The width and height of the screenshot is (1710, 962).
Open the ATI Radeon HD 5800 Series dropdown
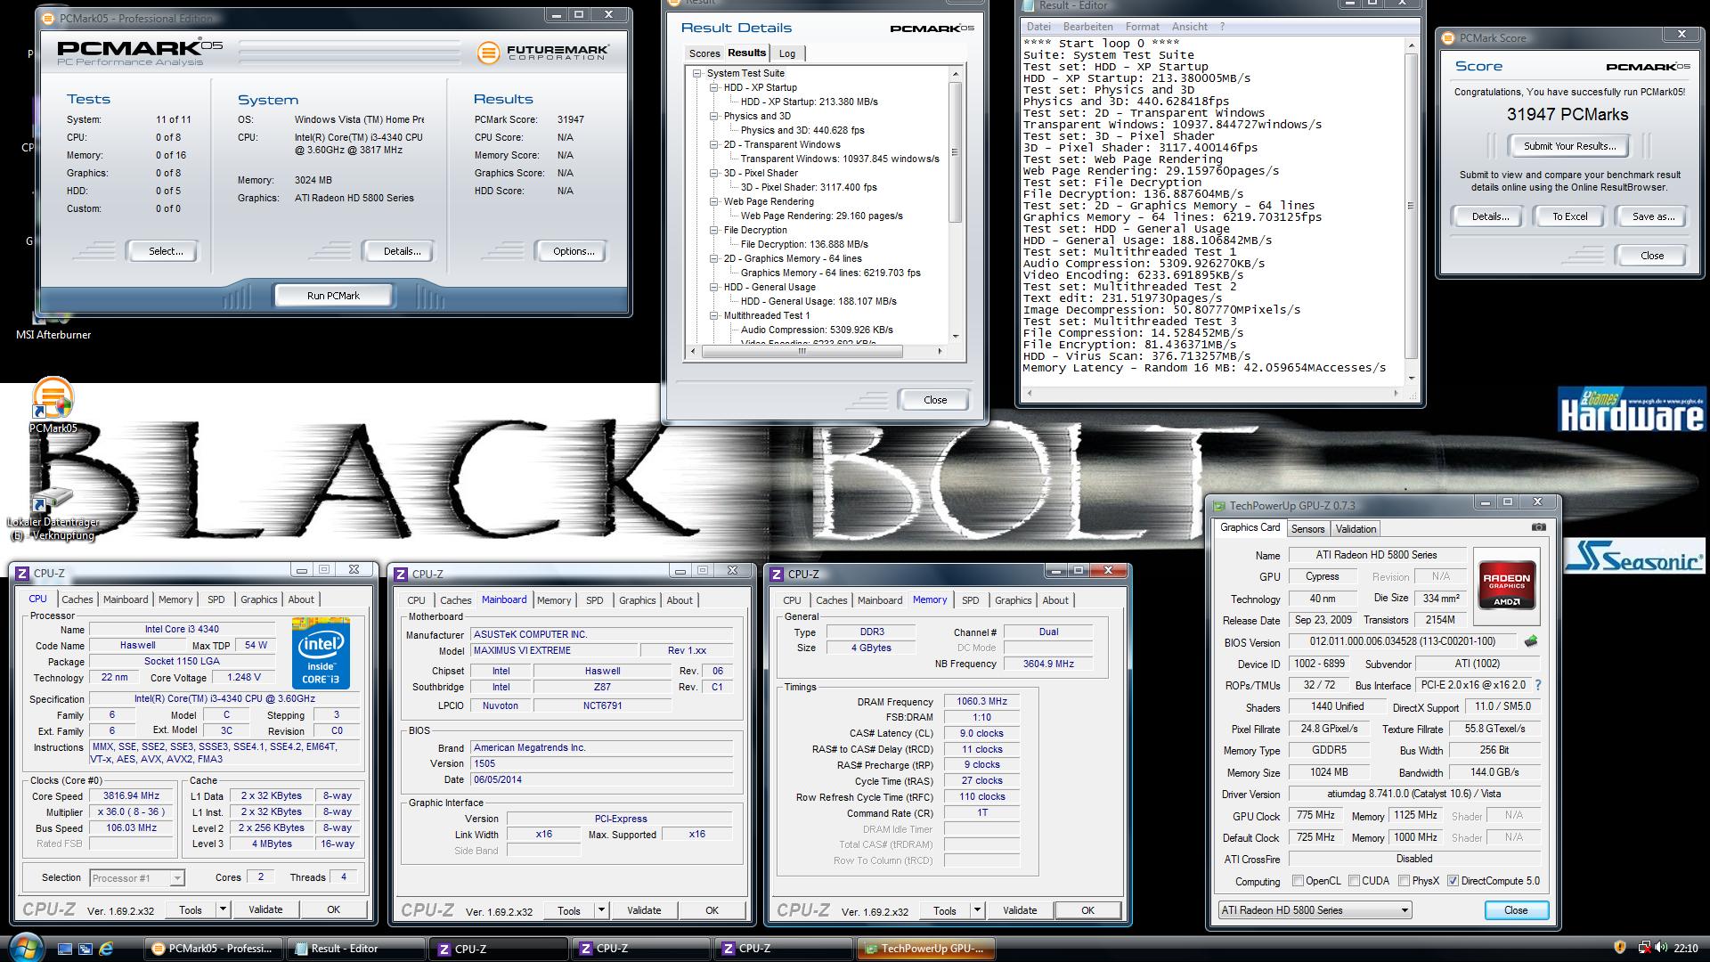pyautogui.click(x=1315, y=910)
